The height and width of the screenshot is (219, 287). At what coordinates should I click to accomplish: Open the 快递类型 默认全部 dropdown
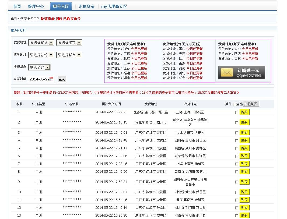click(39, 67)
